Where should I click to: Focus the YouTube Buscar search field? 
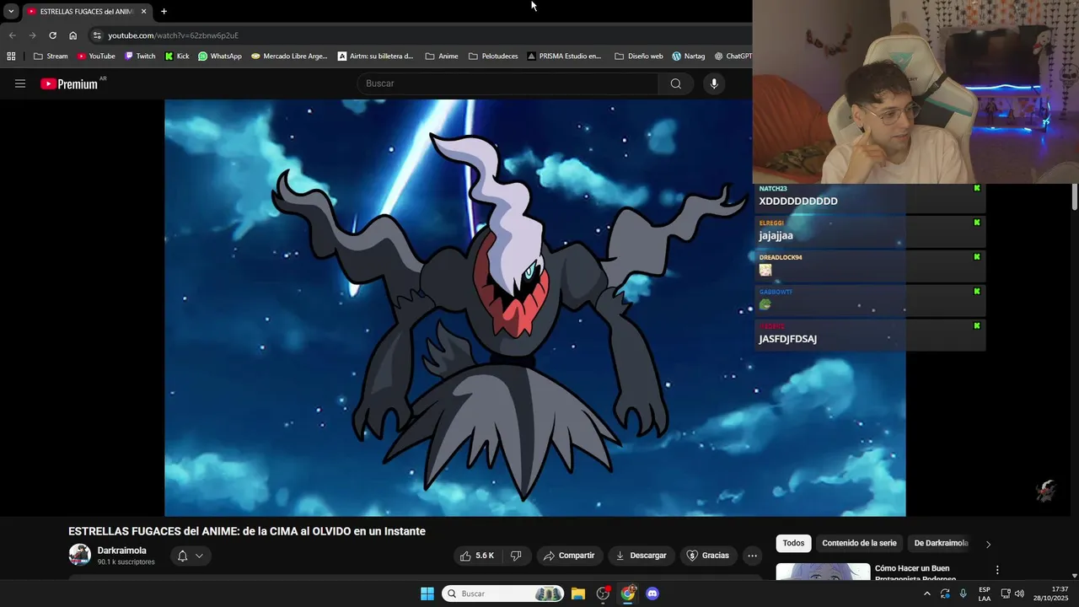click(508, 83)
